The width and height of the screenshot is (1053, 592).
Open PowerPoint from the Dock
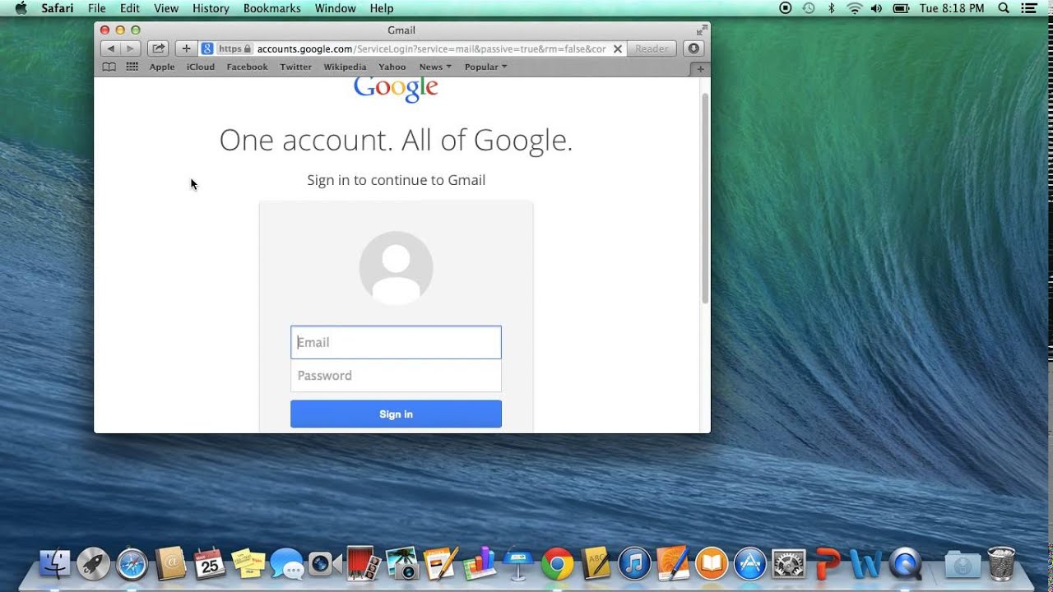point(829,565)
